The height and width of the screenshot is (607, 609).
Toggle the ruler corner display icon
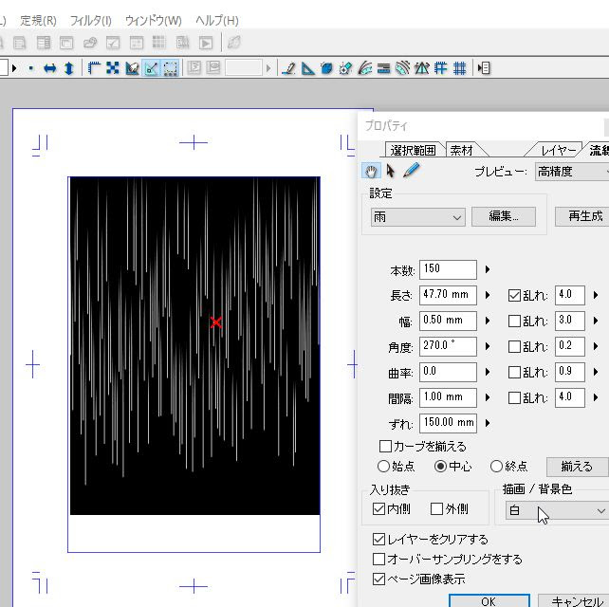tap(94, 68)
